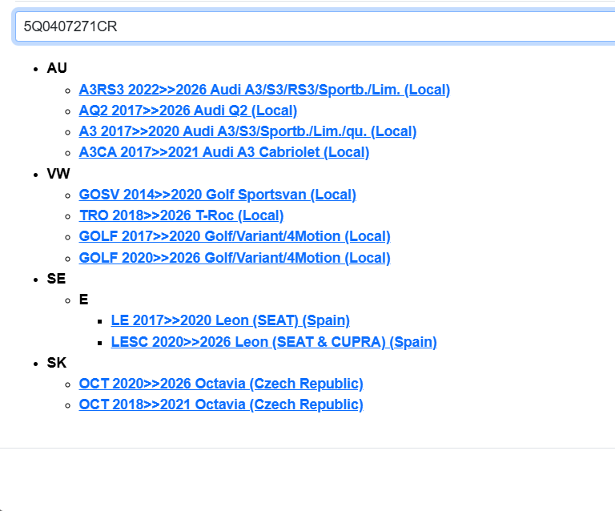The height and width of the screenshot is (511, 615).
Task: Open LESC Leon (SEAT & CUPRA) link
Action: (x=273, y=342)
